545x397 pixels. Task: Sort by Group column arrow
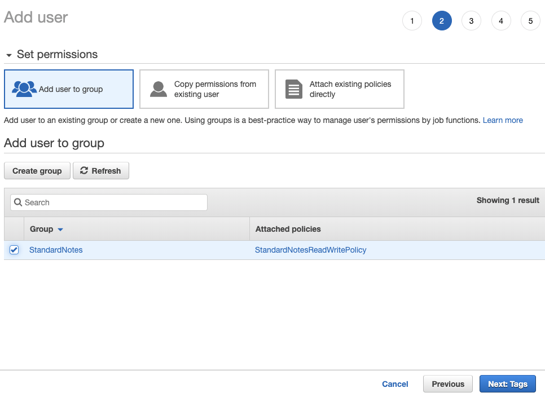(60, 230)
